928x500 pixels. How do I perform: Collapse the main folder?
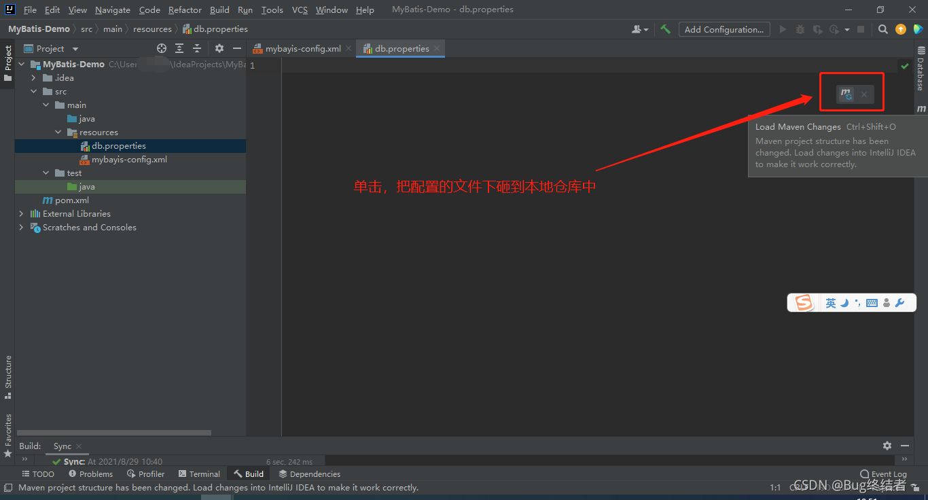46,105
